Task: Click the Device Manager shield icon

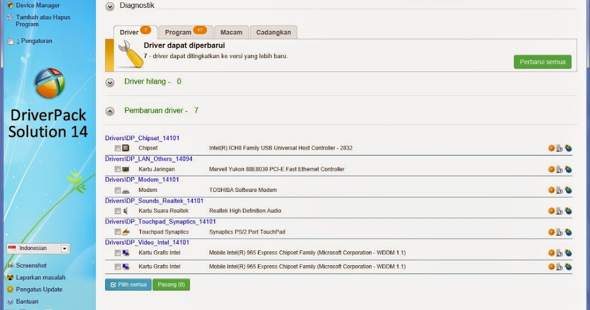Action: point(10,5)
